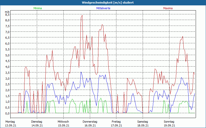This screenshot has height=128, width=206.
Task: Click the 2,5 y-axis value
Action: pos(7,84)
